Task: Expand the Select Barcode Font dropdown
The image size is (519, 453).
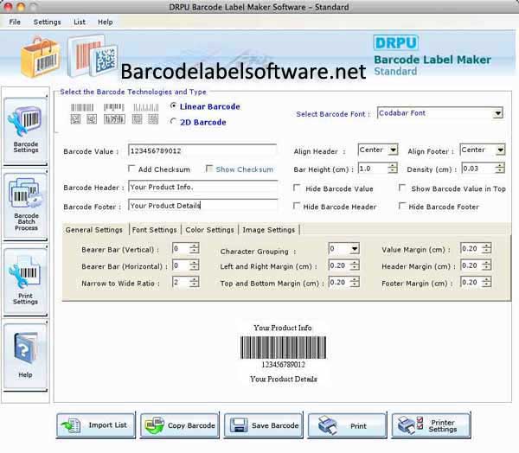Action: pos(497,113)
